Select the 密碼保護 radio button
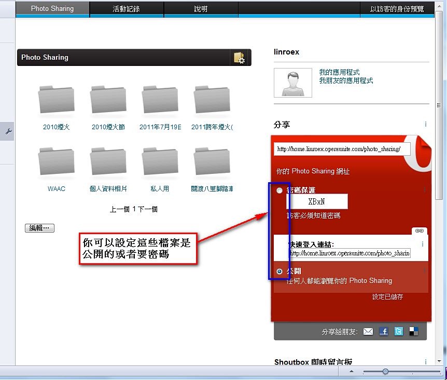This screenshot has width=447, height=380. click(280, 191)
